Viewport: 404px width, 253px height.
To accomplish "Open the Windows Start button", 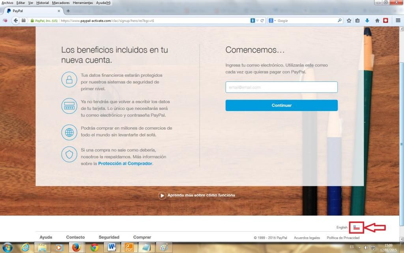I will click(7, 248).
